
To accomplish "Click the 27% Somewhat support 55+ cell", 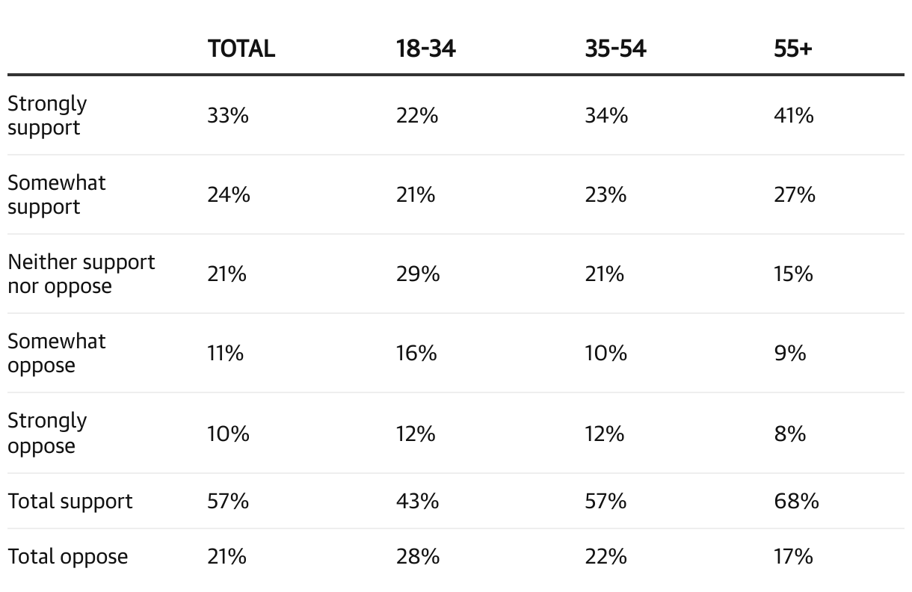I will click(x=794, y=194).
